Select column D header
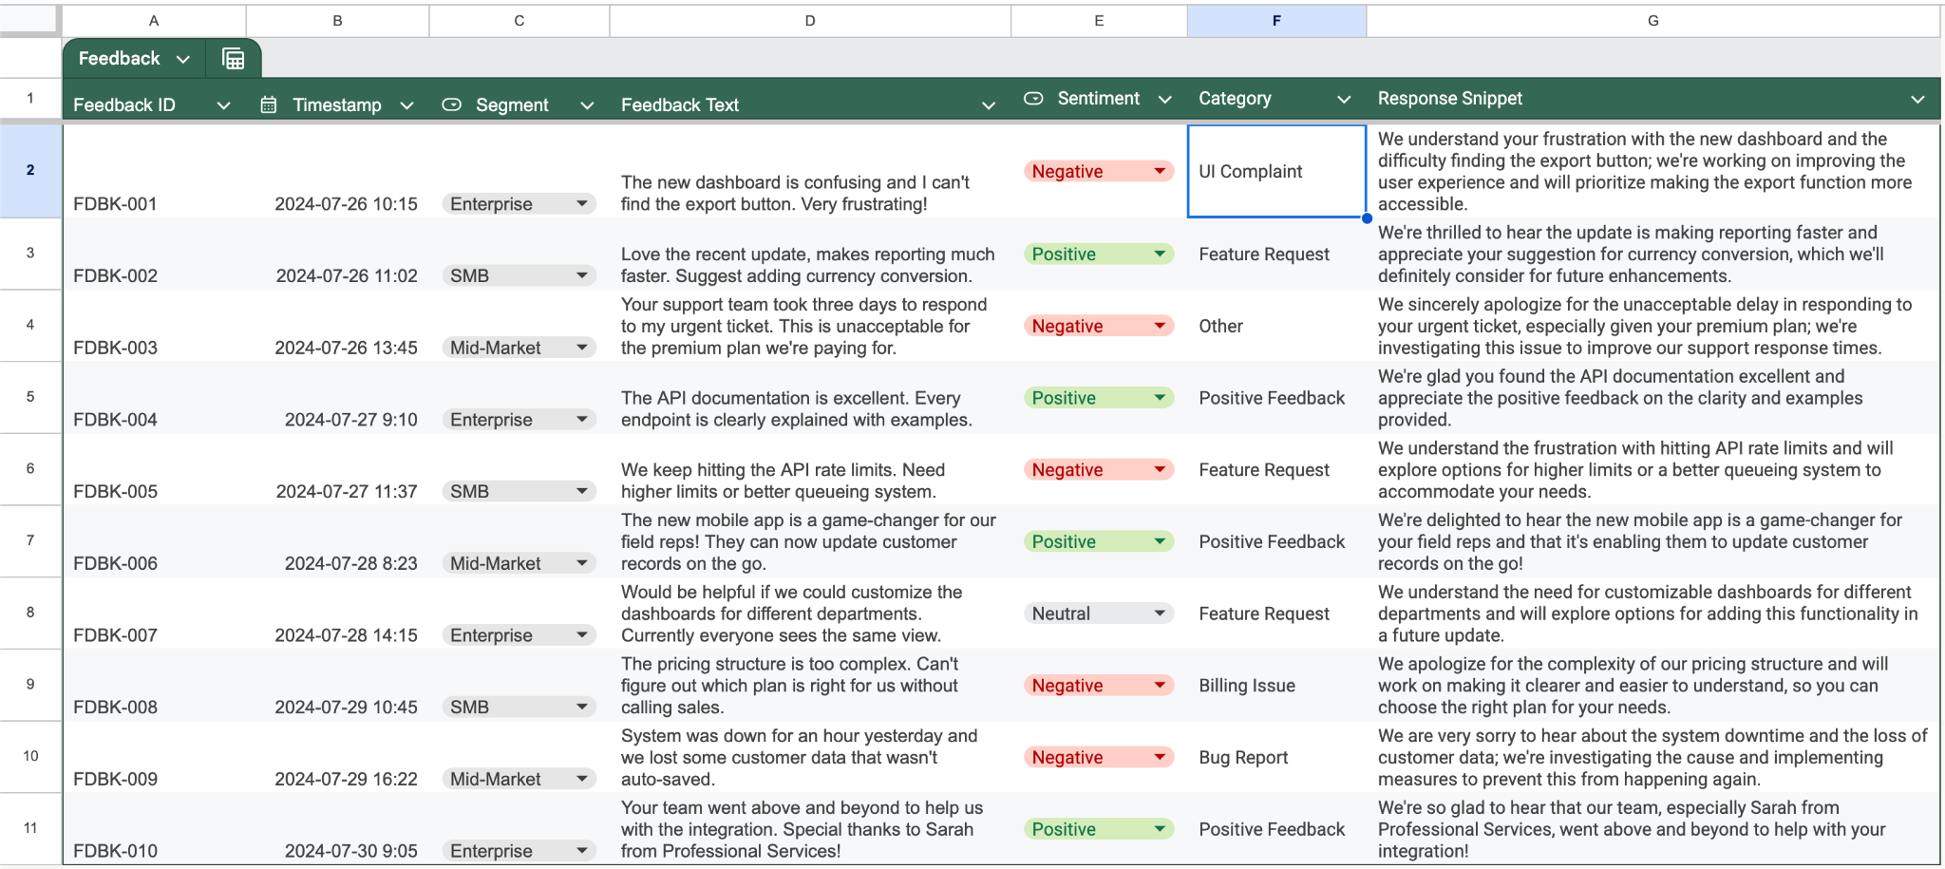Screen dimensions: 1945x869 coord(810,21)
